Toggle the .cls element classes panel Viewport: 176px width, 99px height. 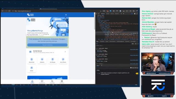(136, 44)
